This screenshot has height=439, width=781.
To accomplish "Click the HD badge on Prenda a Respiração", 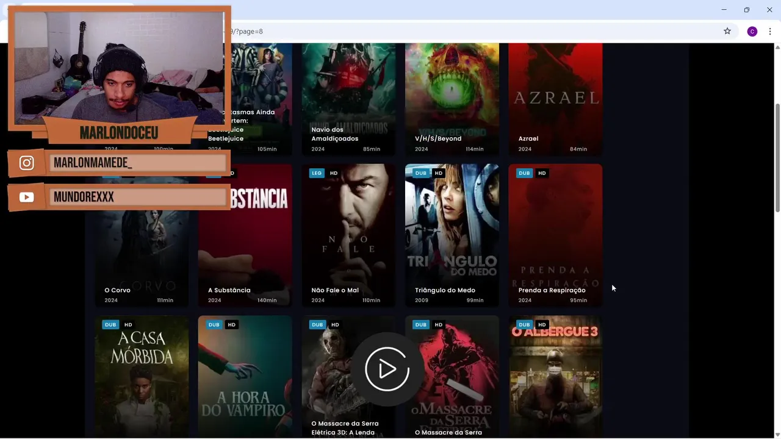I will pos(542,173).
